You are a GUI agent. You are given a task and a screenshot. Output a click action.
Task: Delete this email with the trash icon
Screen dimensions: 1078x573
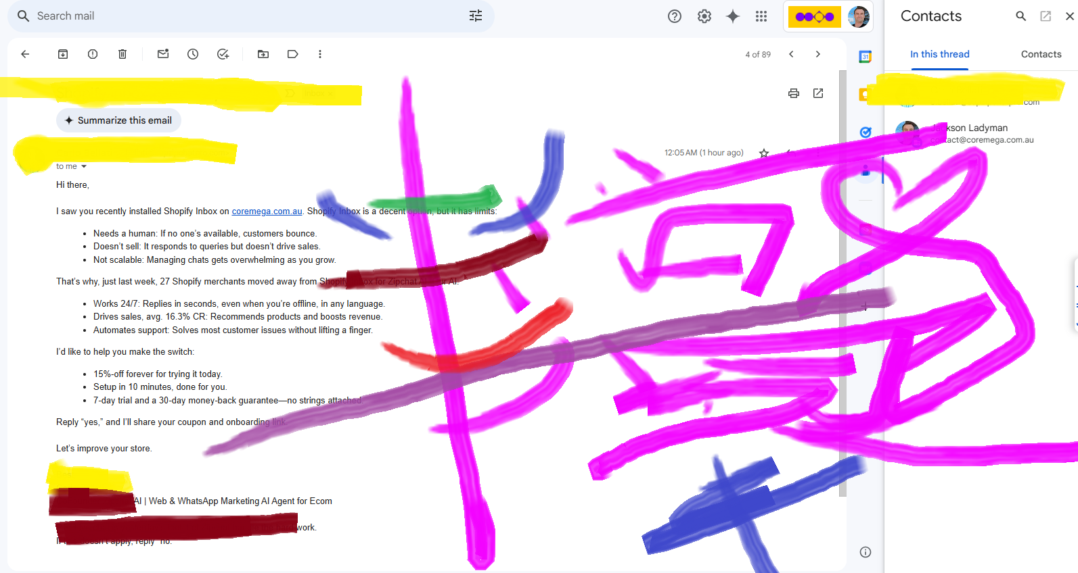click(x=122, y=54)
